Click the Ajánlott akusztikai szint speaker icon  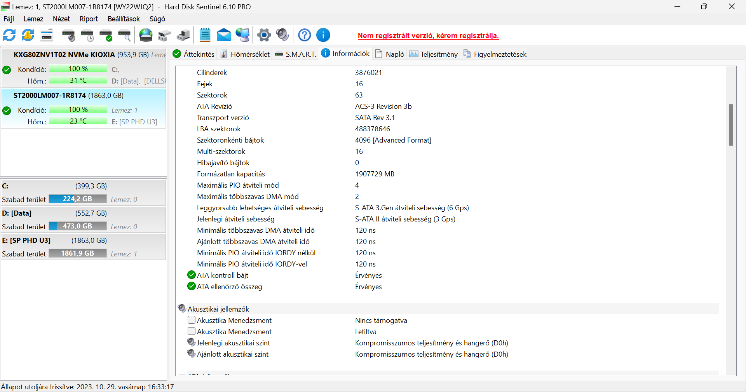pos(191,354)
